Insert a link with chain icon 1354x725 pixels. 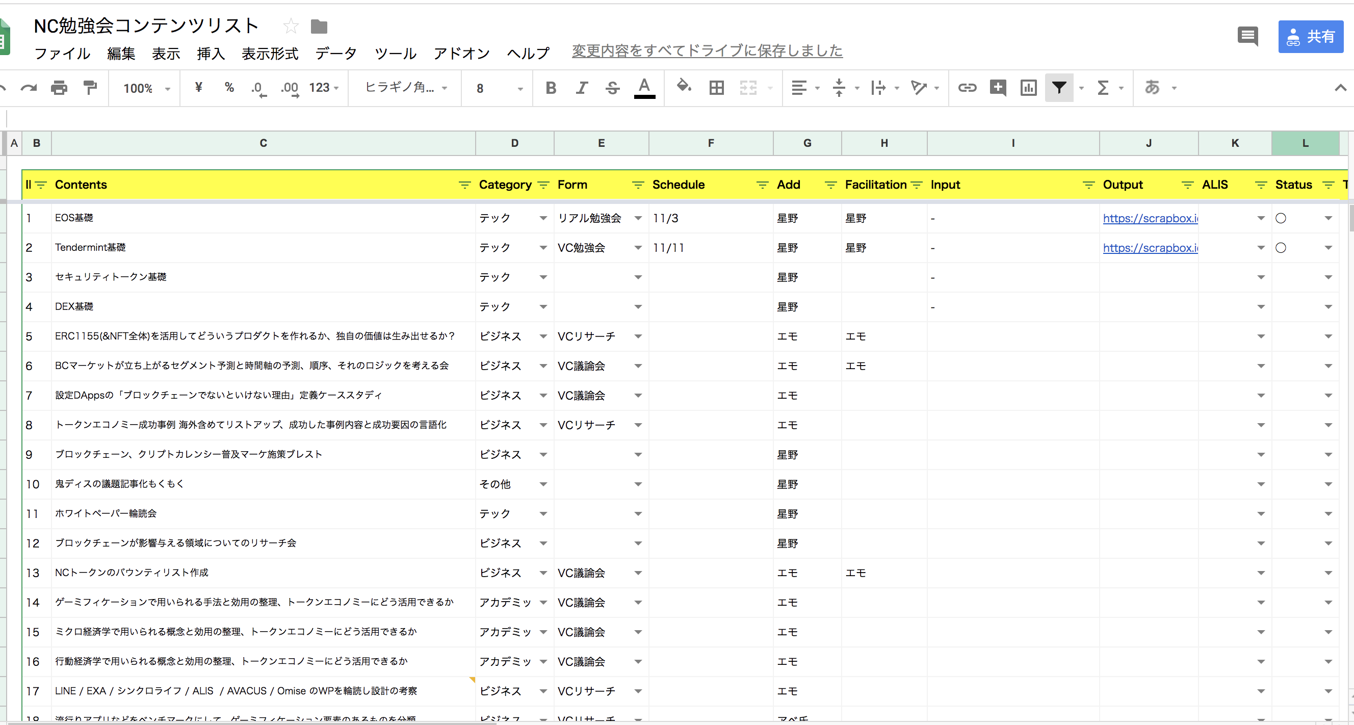(967, 88)
